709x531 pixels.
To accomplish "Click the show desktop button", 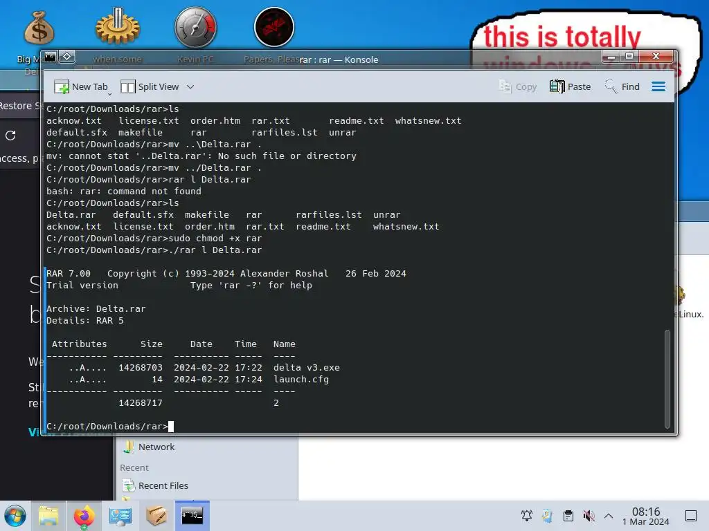I will [x=691, y=516].
